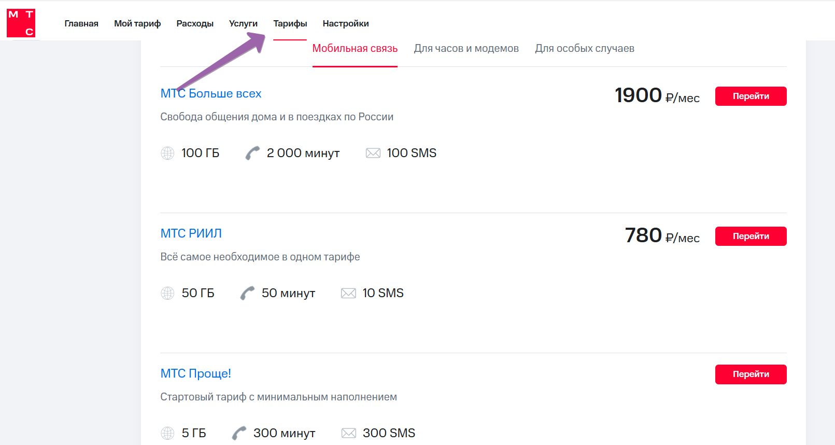Viewport: 835px width, 445px height.
Task: Switch to Для часов и модемов tab
Action: pyautogui.click(x=466, y=48)
